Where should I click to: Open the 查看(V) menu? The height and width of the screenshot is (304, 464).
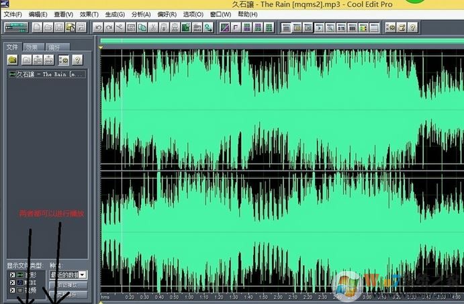[63, 15]
